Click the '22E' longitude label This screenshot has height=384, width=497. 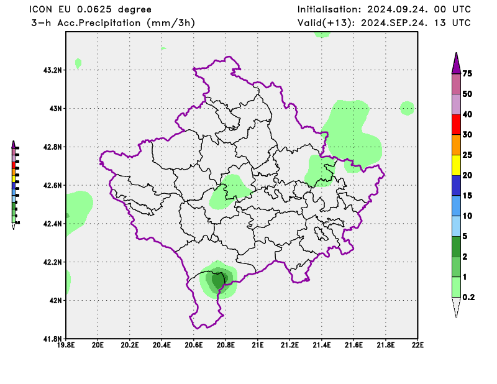(x=417, y=345)
